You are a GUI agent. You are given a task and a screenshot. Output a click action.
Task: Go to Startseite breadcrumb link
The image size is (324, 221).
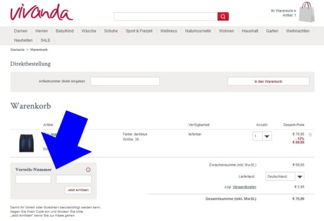pyautogui.click(x=17, y=50)
